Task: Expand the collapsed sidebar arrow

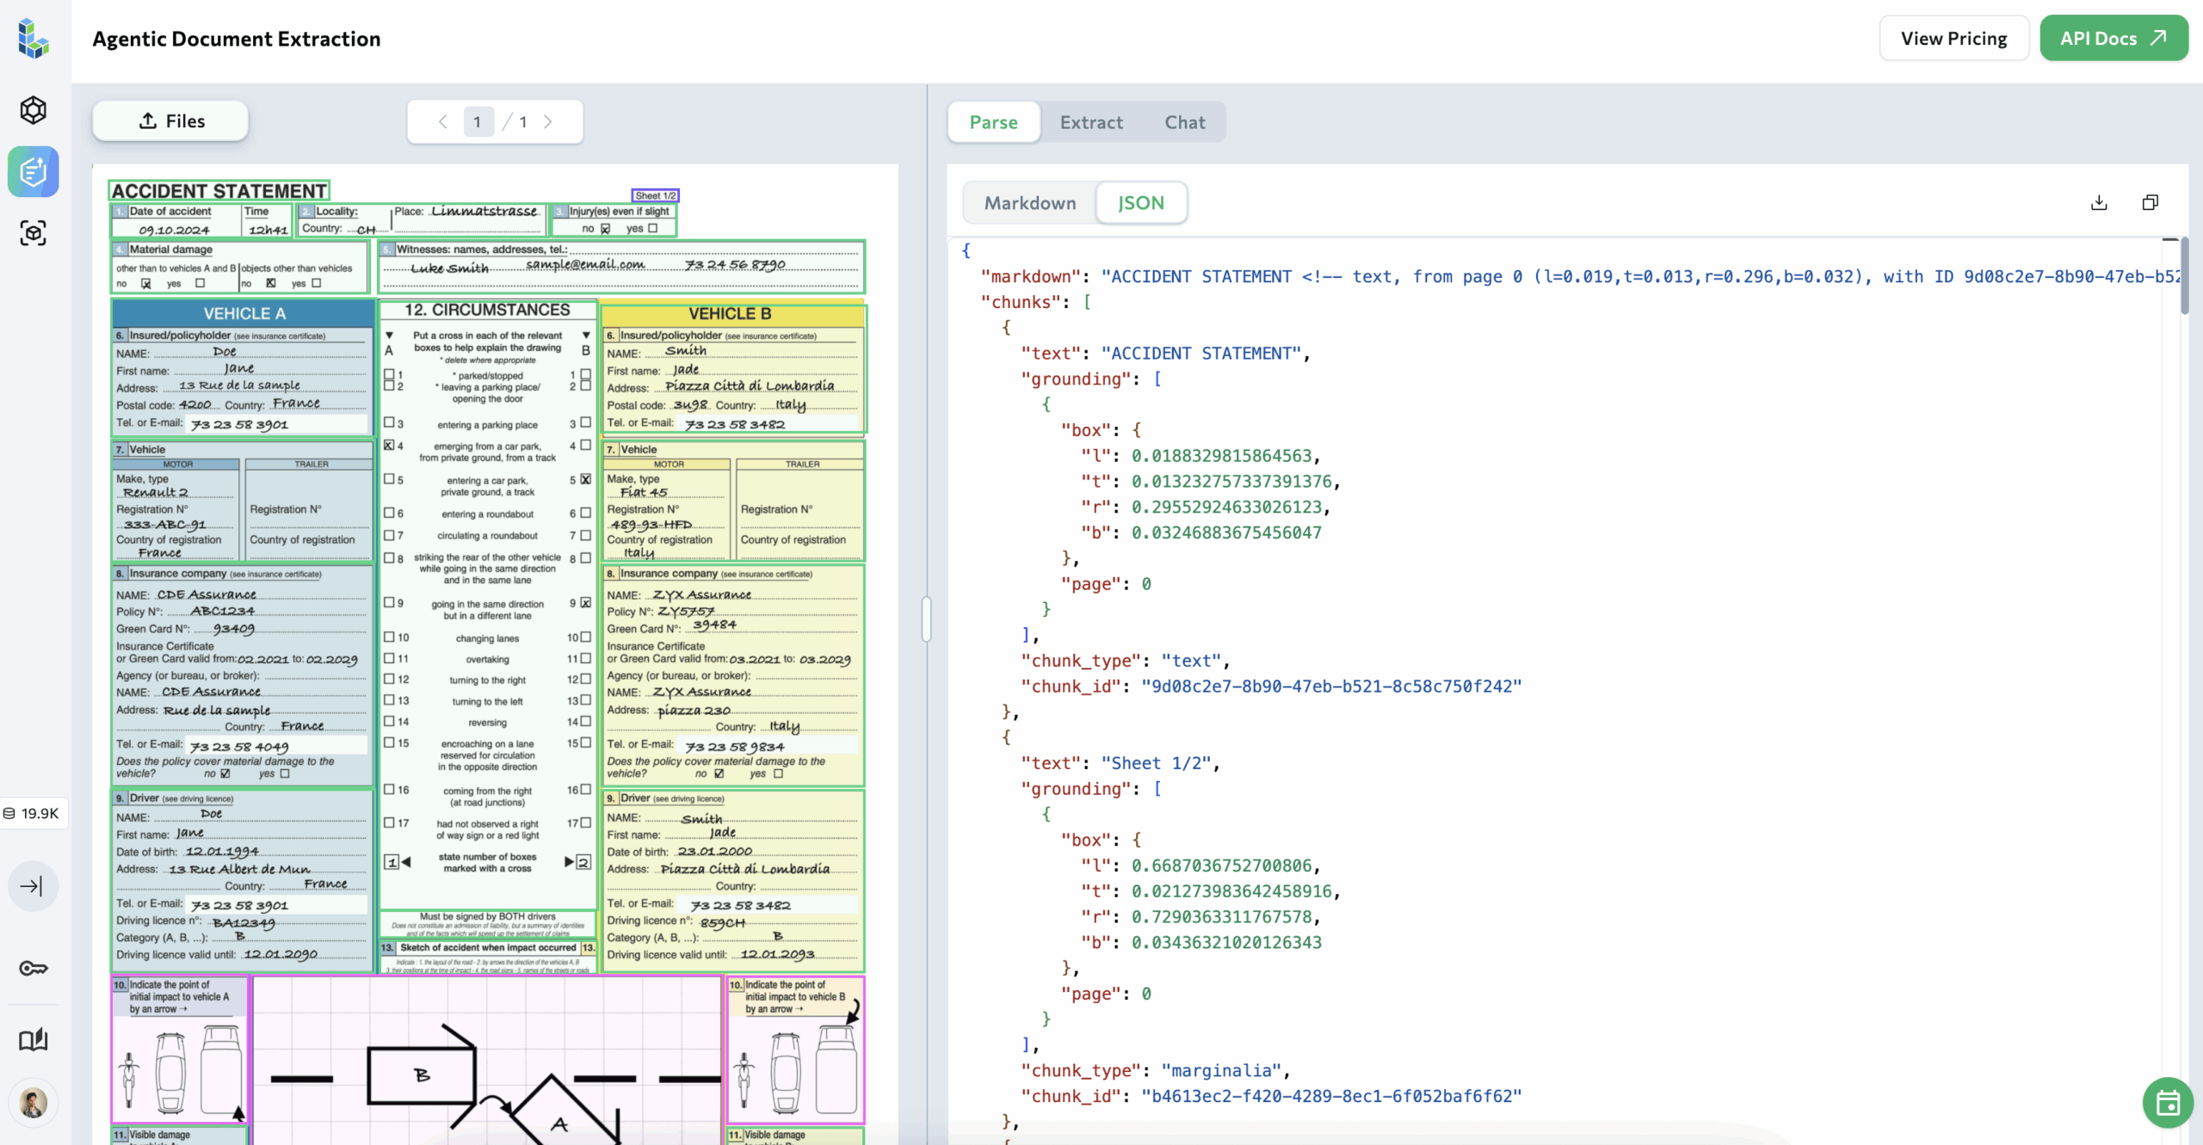Action: 33,886
